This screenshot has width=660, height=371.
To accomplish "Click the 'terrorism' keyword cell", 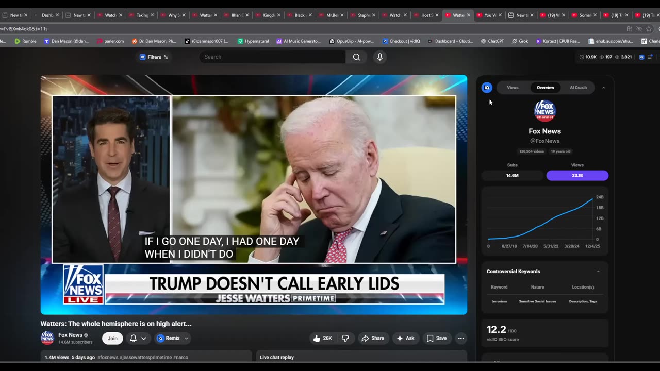I will [x=499, y=301].
